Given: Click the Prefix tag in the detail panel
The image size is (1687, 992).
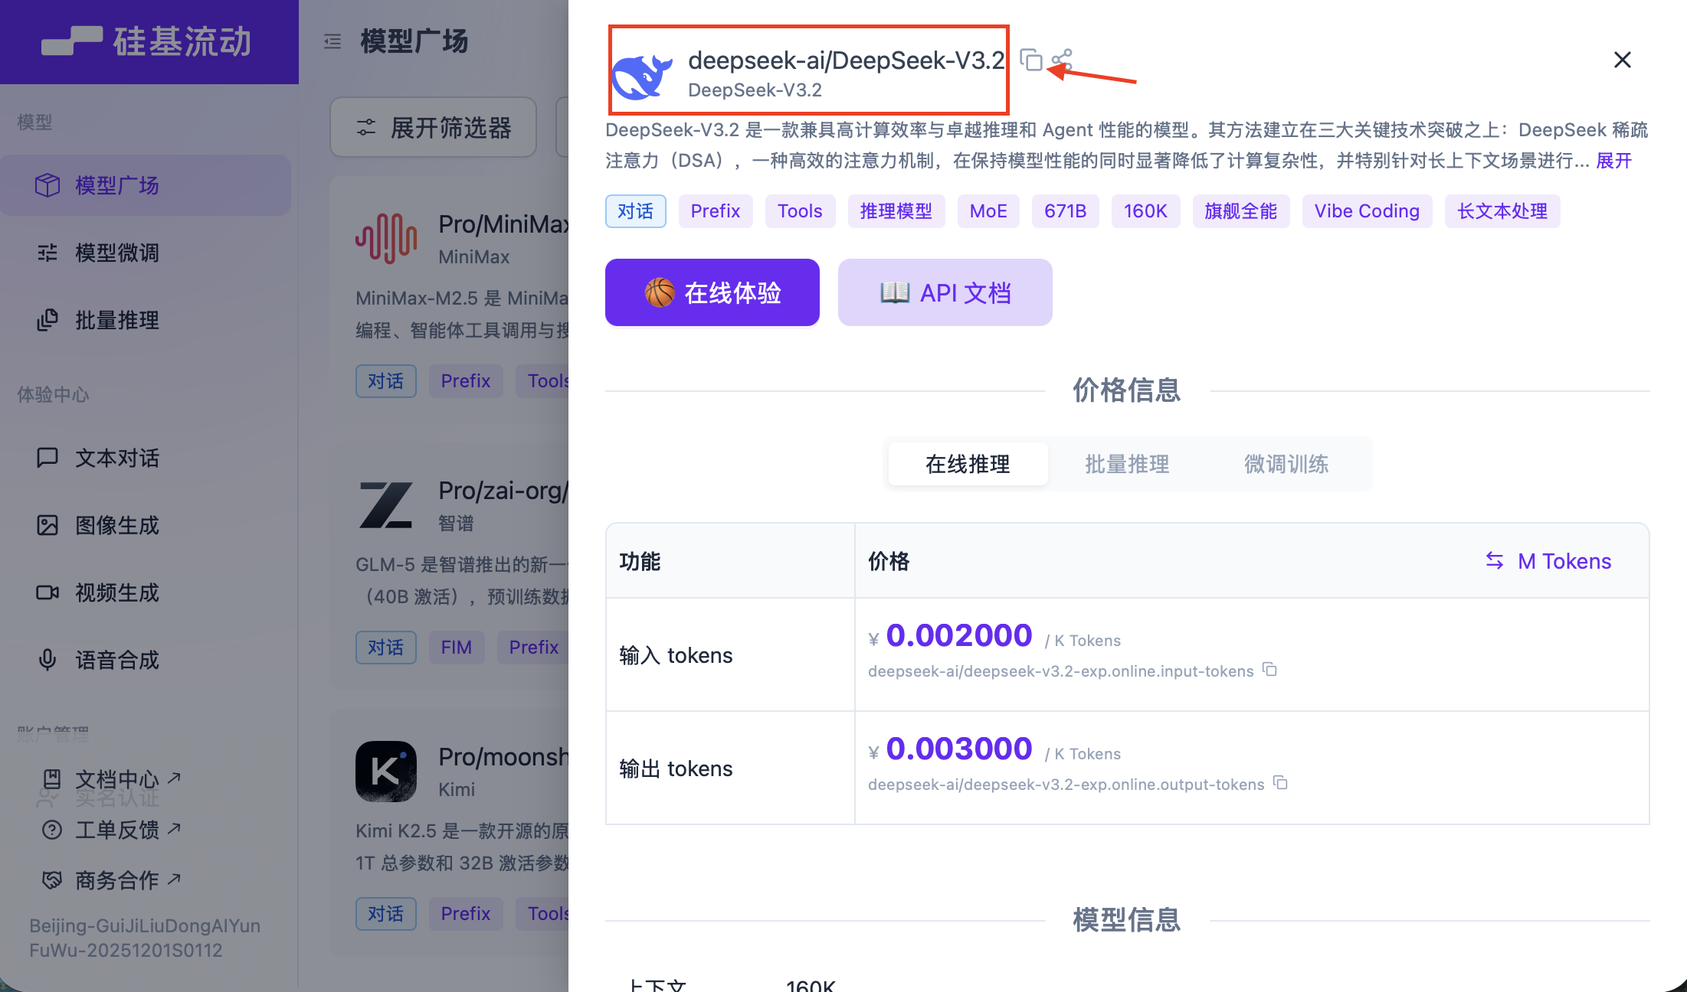Looking at the screenshot, I should [716, 211].
